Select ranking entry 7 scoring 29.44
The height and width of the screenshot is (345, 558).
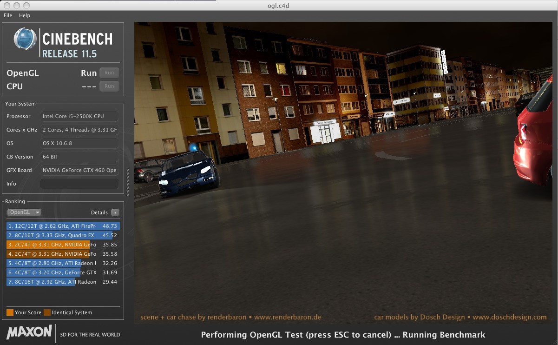pyautogui.click(x=63, y=282)
